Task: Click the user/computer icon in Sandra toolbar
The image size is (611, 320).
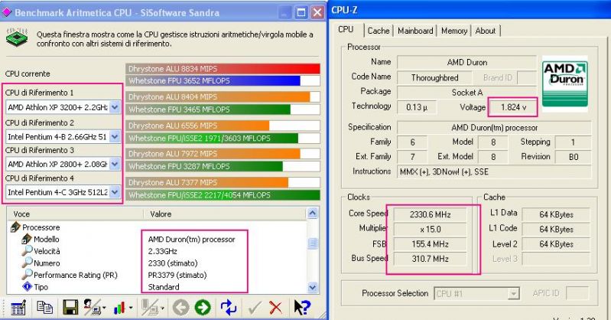Action: tap(92, 308)
